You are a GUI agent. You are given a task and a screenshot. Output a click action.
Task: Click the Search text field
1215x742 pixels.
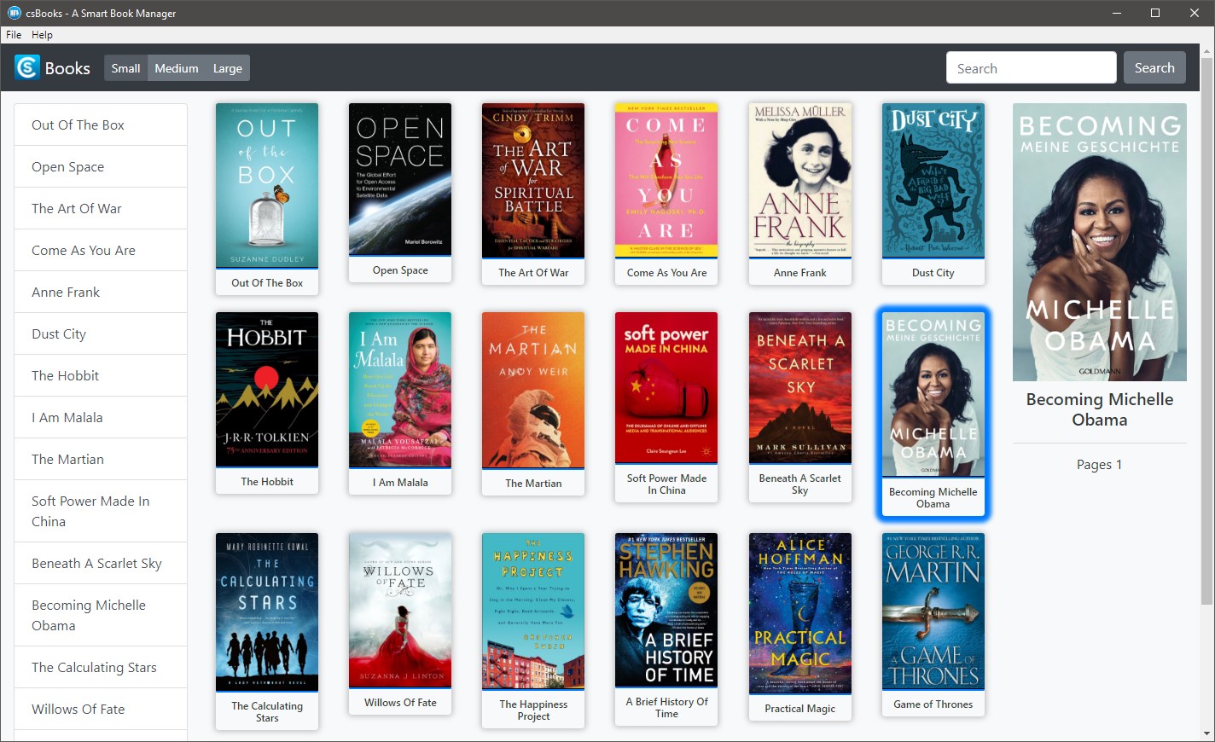click(1031, 68)
